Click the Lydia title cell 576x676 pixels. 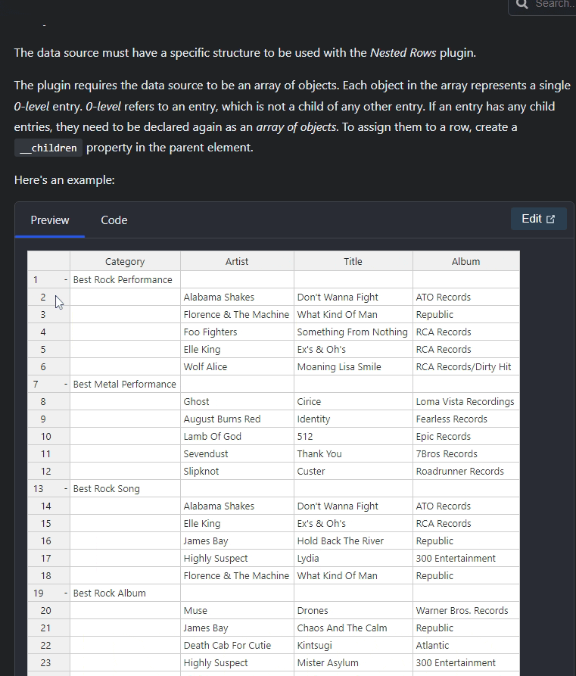[x=353, y=559]
